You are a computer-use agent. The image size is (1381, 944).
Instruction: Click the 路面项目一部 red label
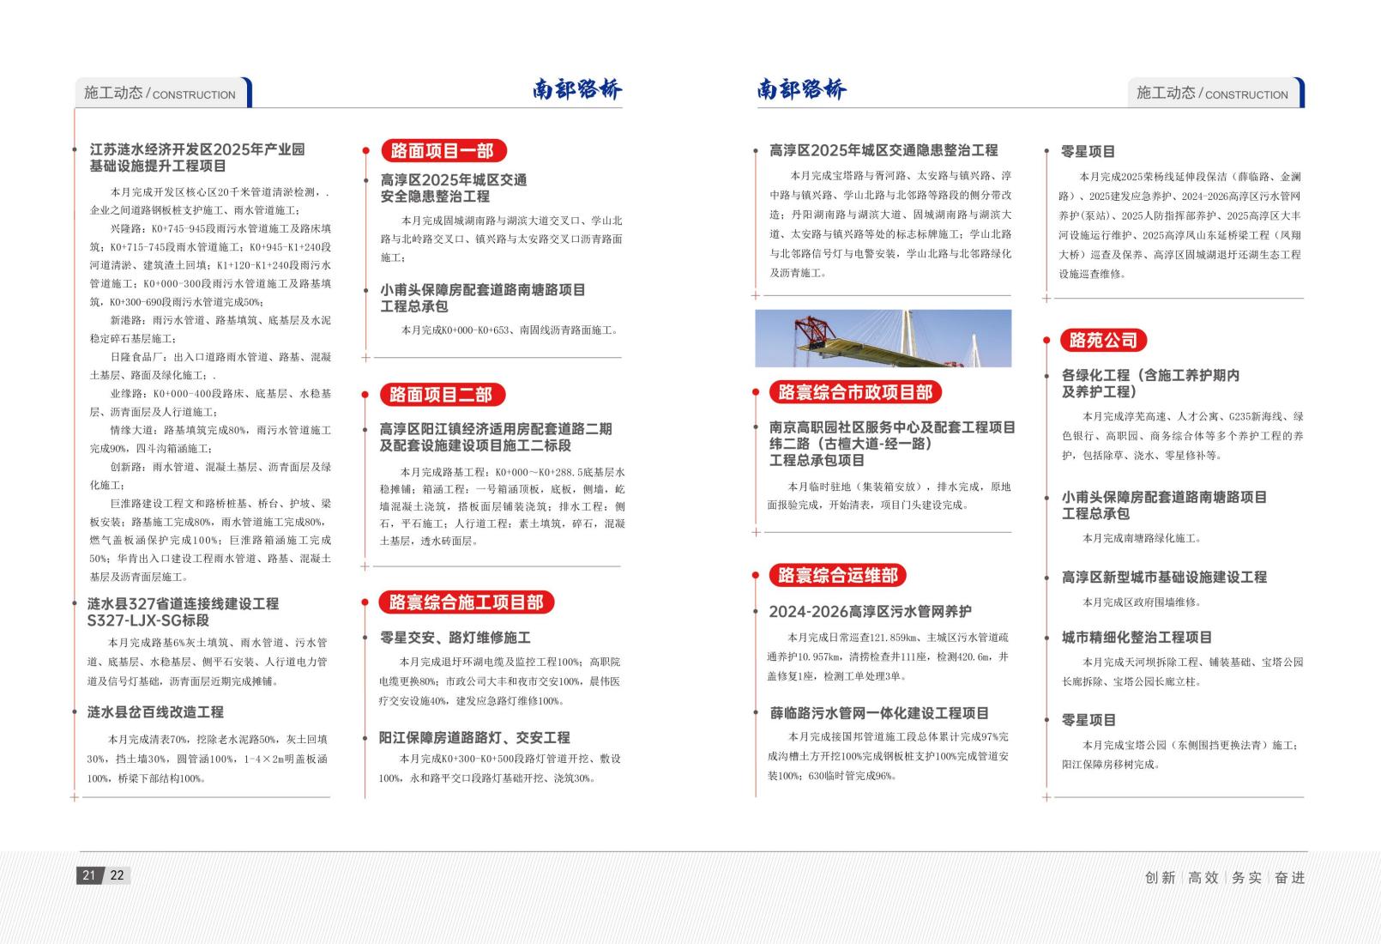(443, 151)
